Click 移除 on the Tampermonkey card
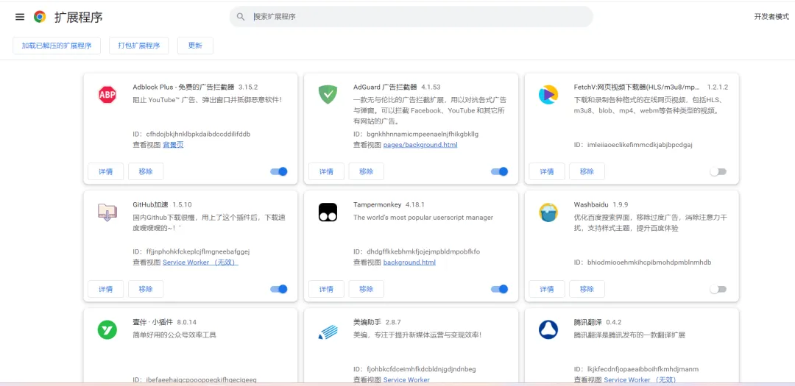Viewport: 795px width, 386px height. [366, 289]
